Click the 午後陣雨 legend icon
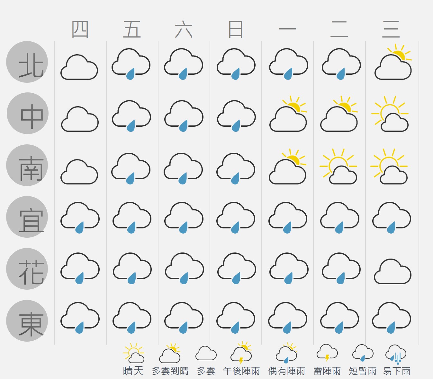The width and height of the screenshot is (433, 384). [x=241, y=353]
